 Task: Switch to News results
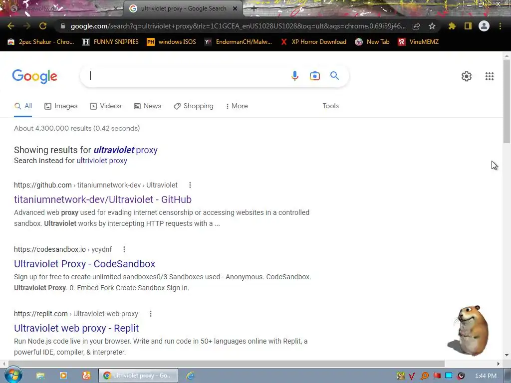click(x=148, y=106)
